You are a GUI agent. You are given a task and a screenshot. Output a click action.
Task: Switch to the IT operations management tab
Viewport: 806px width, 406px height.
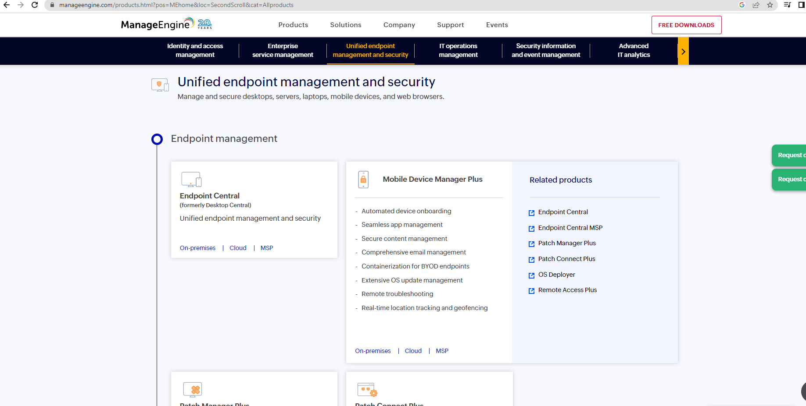pyautogui.click(x=458, y=50)
